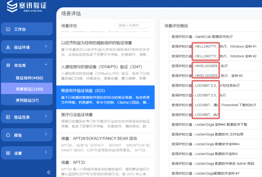Screen dimensions: 262x177
Task: Collapse sidebar with double-arrow icon
Action: point(49,172)
